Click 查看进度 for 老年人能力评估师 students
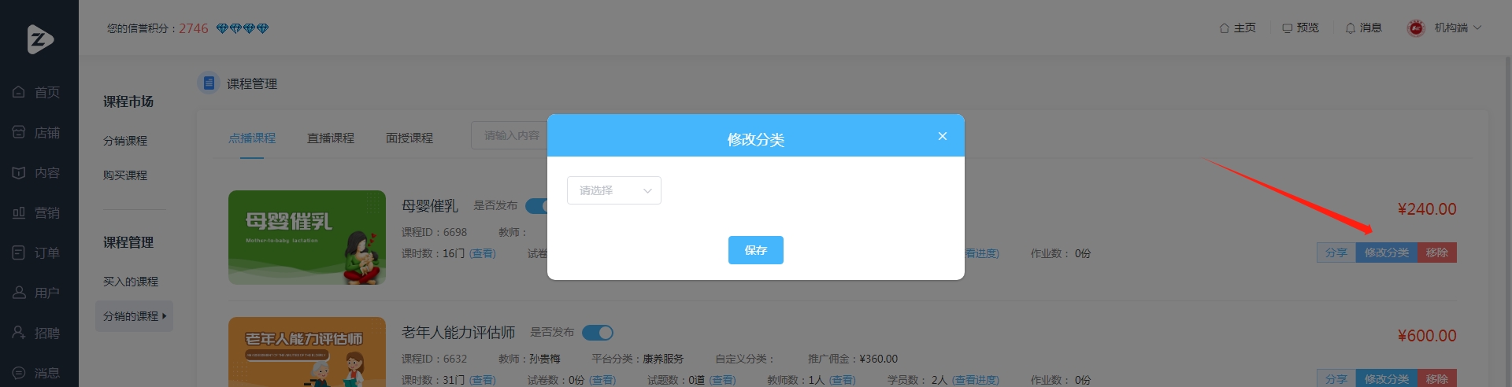1512x387 pixels. point(975,380)
